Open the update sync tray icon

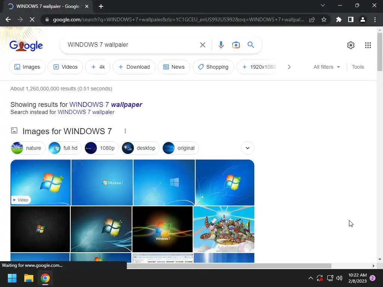[x=320, y=278]
